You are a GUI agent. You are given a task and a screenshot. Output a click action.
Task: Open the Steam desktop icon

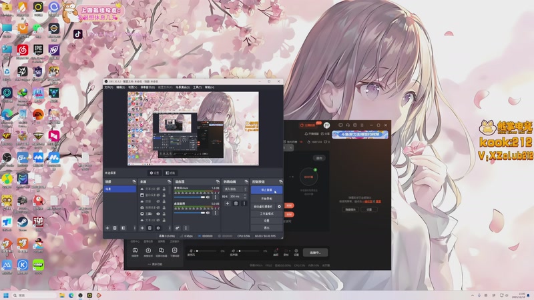click(x=23, y=222)
